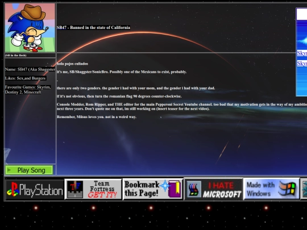Image resolution: width=307 pixels, height=230 pixels.
Task: Click the Favourite Games: Skyrim line
Action: point(28,87)
